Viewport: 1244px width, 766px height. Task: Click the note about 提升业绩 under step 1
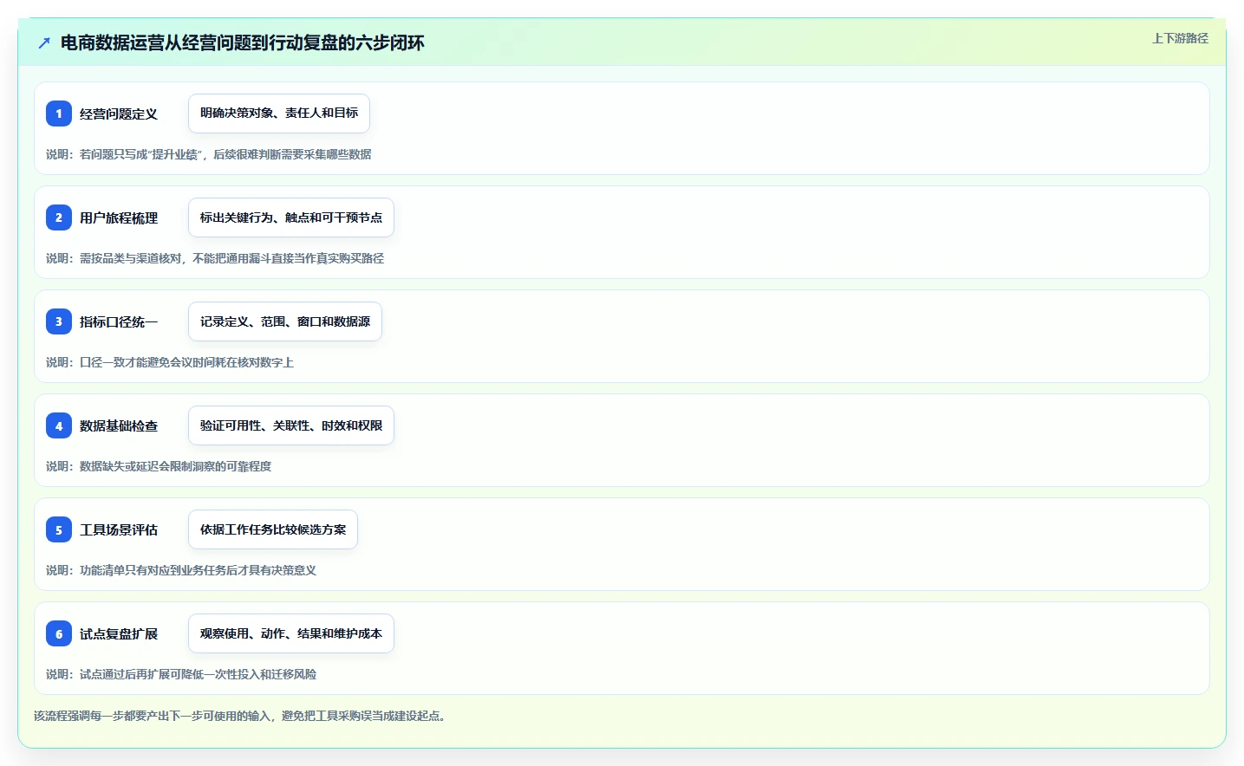[209, 154]
